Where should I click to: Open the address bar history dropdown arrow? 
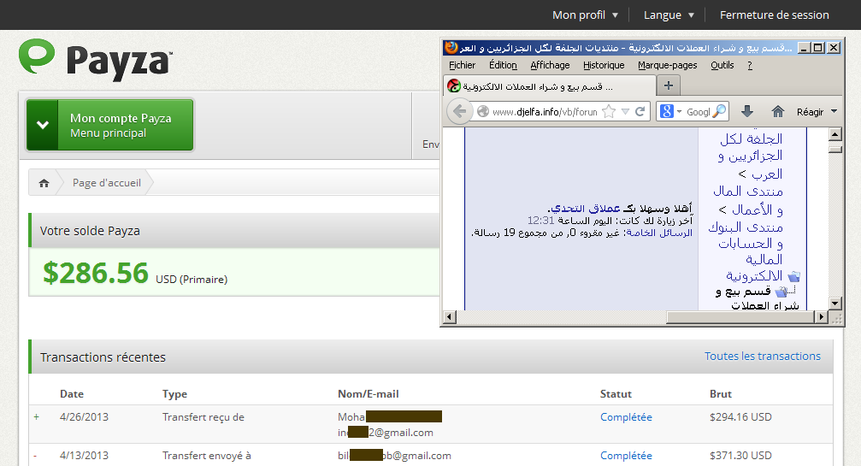coord(625,111)
